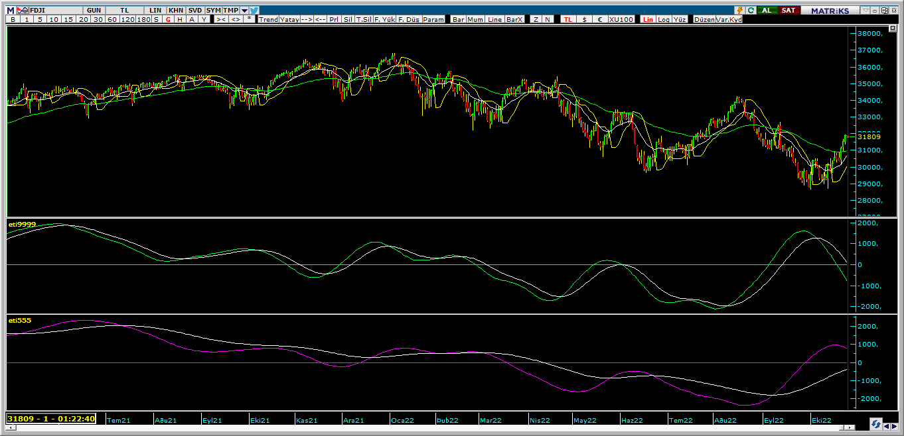Select the A monthly period button
Image resolution: width=904 pixels, height=436 pixels.
click(x=192, y=20)
